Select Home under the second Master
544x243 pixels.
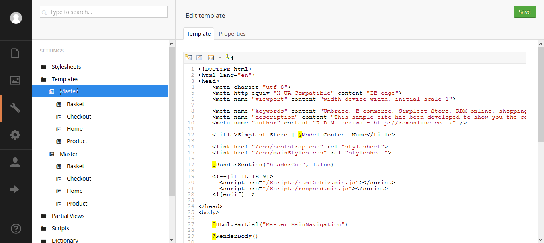(75, 191)
